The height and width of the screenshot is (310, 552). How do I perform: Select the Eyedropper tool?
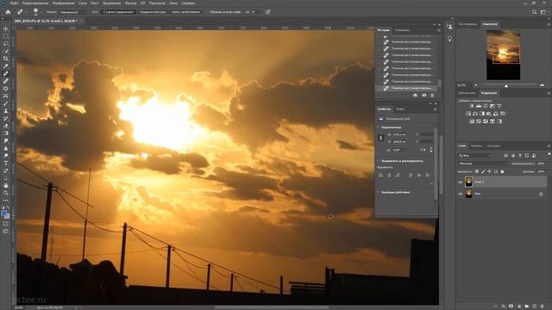(6, 65)
